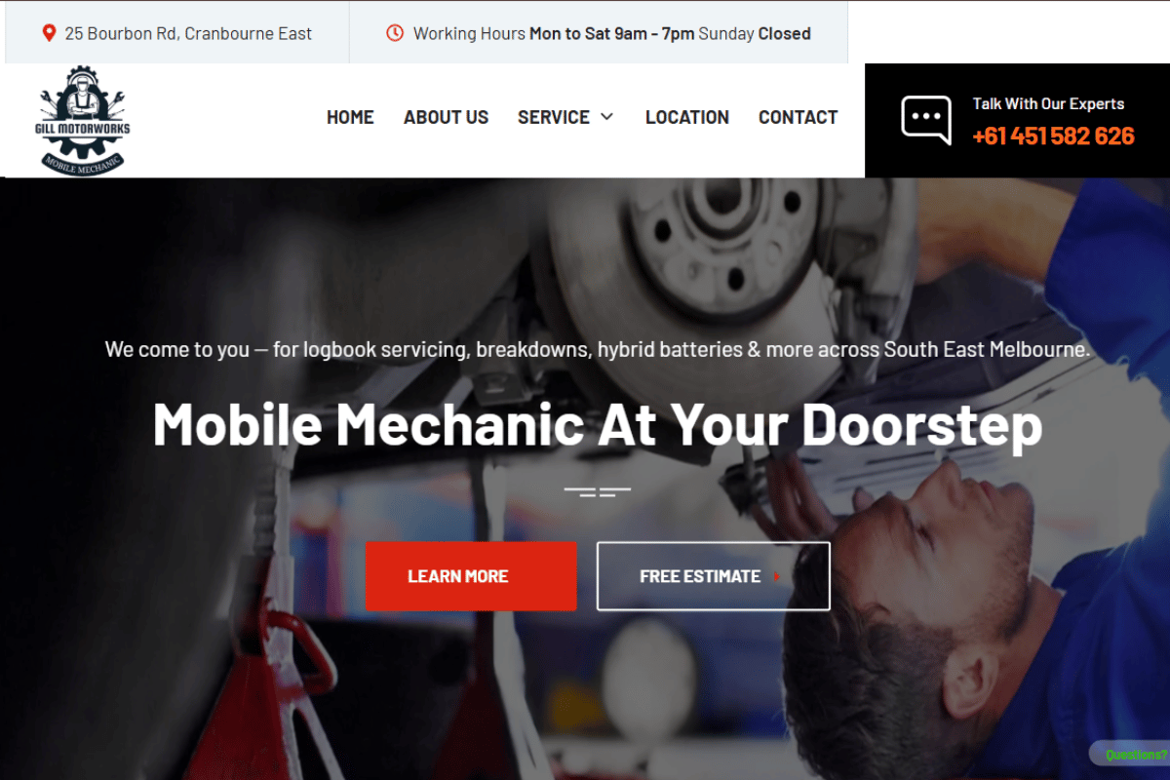Go to the About Us page

447,117
